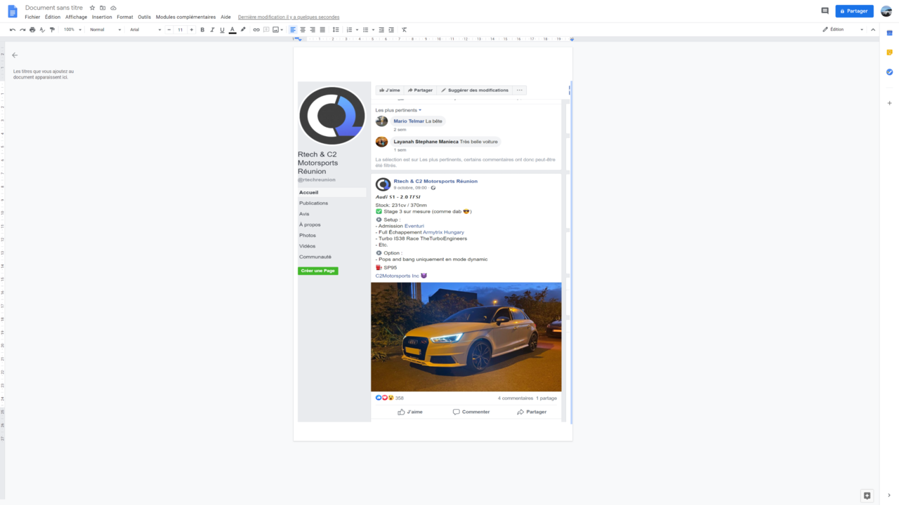Click the insert link icon
899x505 pixels.
click(256, 30)
